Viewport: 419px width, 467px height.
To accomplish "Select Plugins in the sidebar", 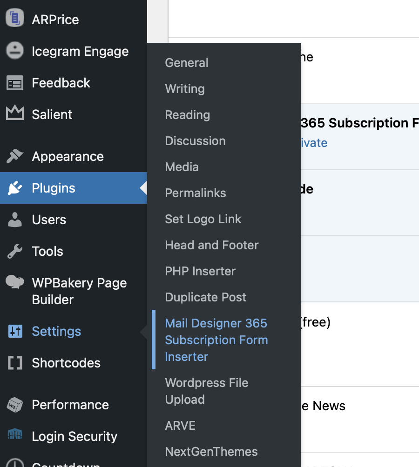I will (54, 188).
